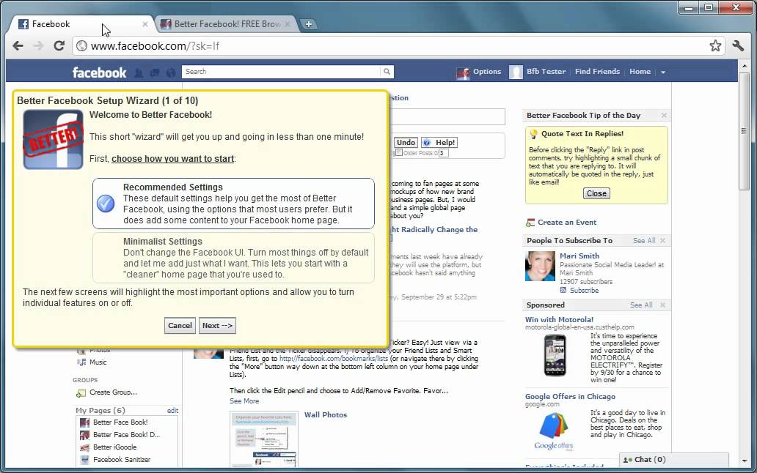Click the Help! button

click(439, 143)
